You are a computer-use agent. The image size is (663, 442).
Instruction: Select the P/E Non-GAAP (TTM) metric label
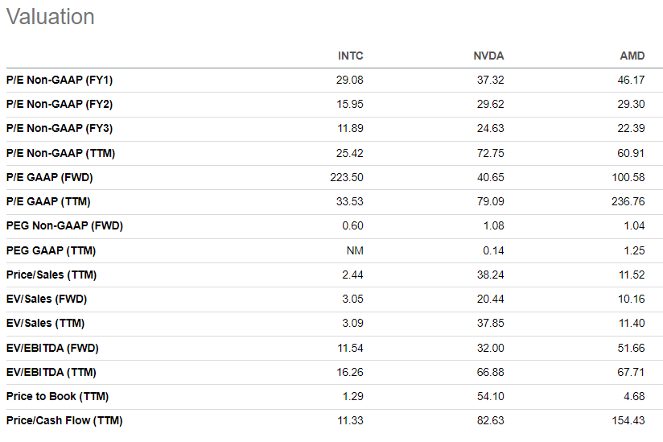pos(60,153)
